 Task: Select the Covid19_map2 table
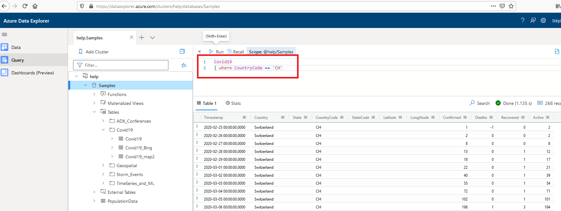(x=140, y=157)
